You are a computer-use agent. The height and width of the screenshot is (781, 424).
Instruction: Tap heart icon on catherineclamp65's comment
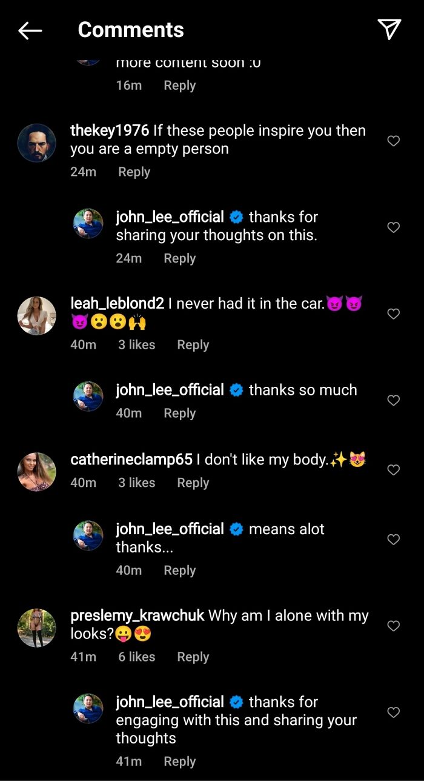pos(394,470)
